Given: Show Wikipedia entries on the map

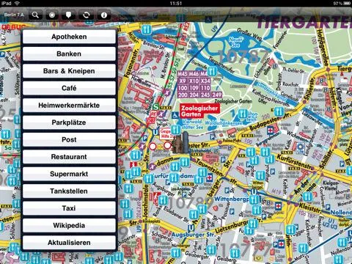Looking at the screenshot, I should tap(69, 225).
